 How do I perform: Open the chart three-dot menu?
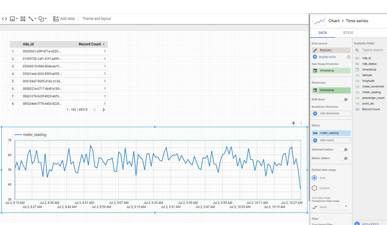point(301,123)
